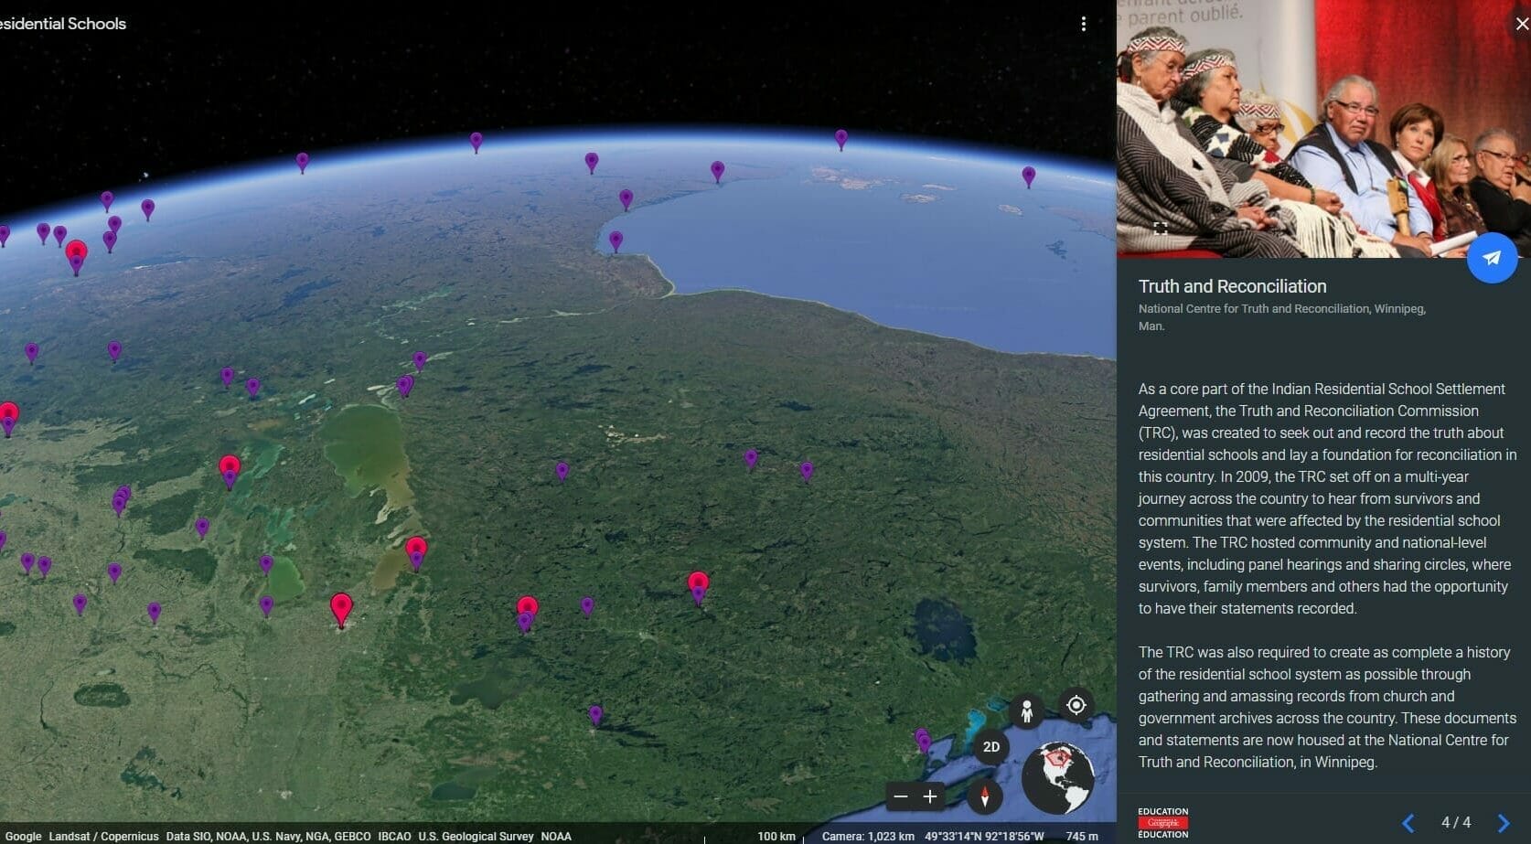Go to the previous story slide
Image resolution: width=1531 pixels, height=844 pixels.
1408,823
